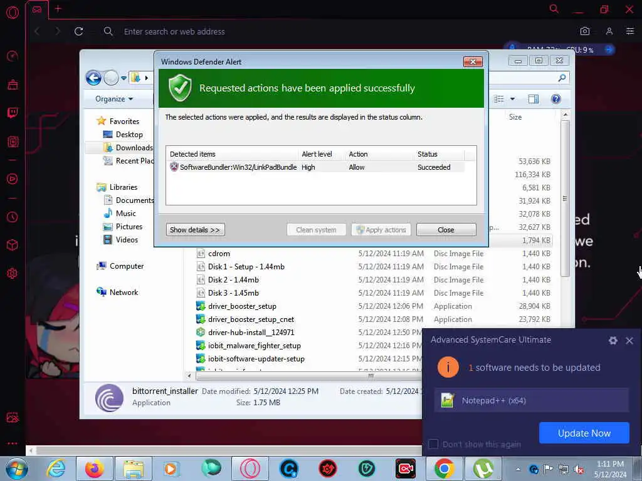642x481 pixels.
Task: Open the Opera GX menu logo
Action: click(13, 13)
